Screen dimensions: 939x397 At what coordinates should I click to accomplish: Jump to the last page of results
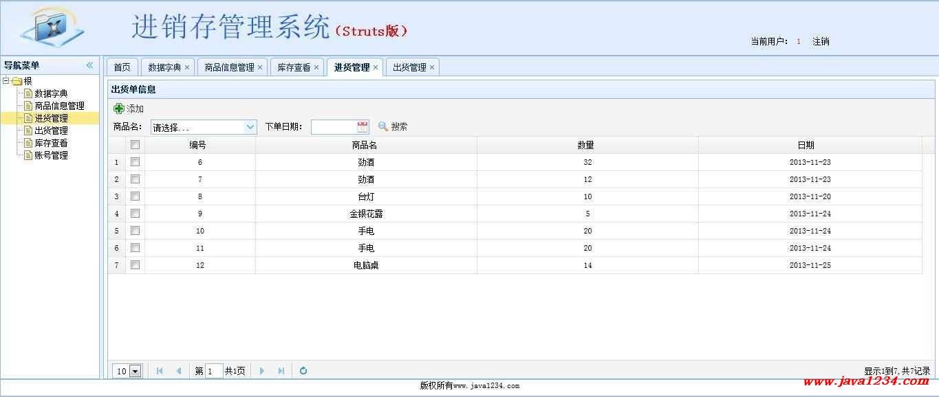click(281, 371)
